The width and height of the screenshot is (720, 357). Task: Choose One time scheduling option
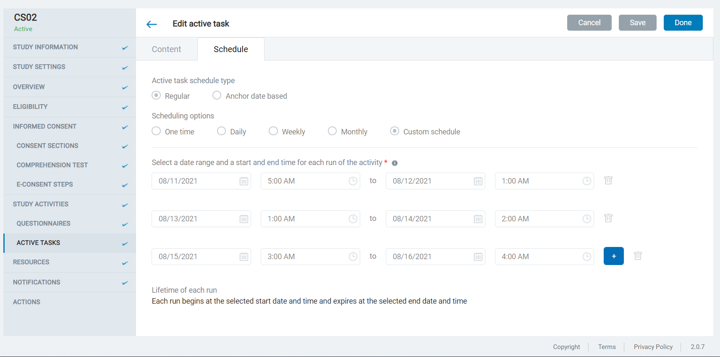[156, 131]
